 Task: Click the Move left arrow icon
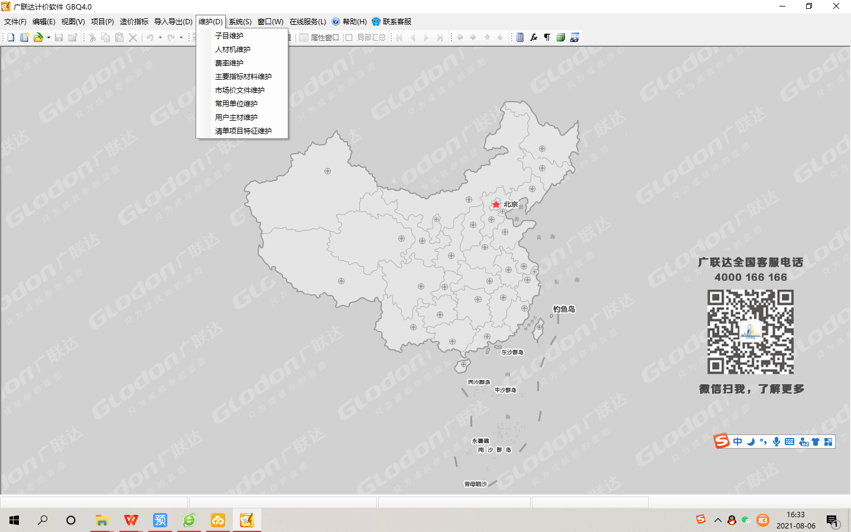[460, 37]
